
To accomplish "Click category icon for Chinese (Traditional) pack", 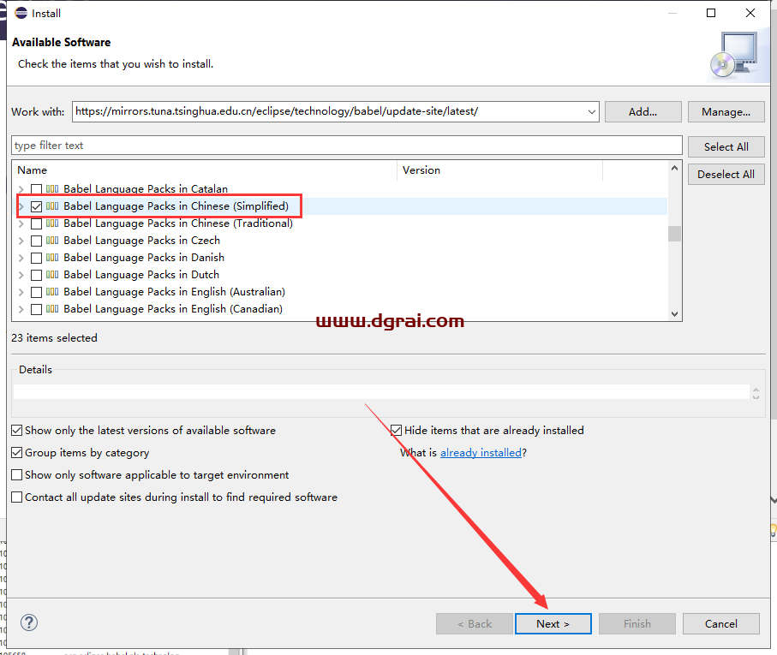I will pyautogui.click(x=52, y=223).
